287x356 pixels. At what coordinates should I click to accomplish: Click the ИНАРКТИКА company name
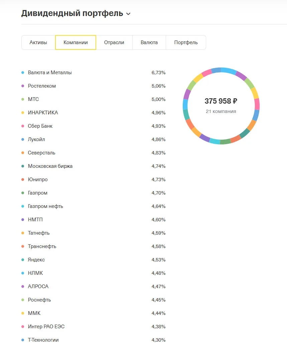43,113
